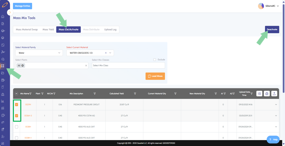The image size is (285, 146).
Task: Select the highlighted Mass Mix Tools sidebar icon
Action: pyautogui.click(x=3, y=66)
